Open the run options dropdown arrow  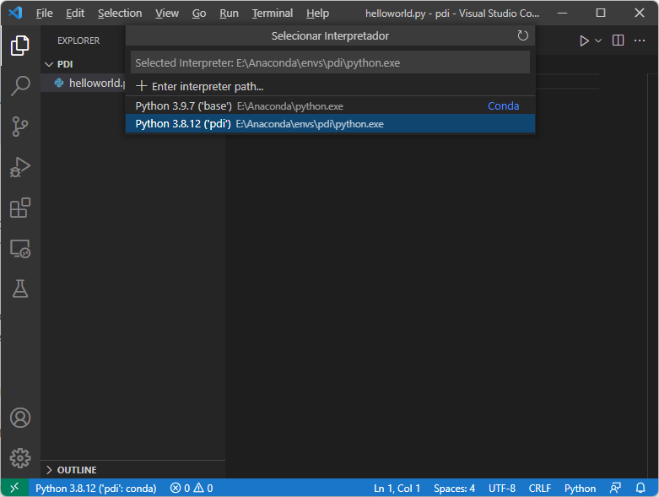click(598, 41)
